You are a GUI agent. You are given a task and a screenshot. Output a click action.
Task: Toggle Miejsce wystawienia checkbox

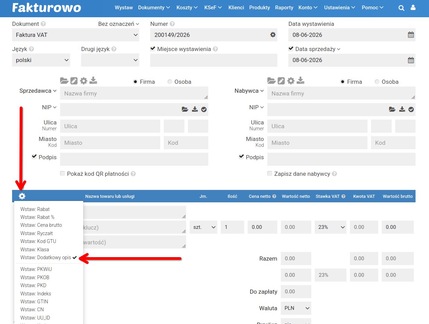pyautogui.click(x=153, y=49)
